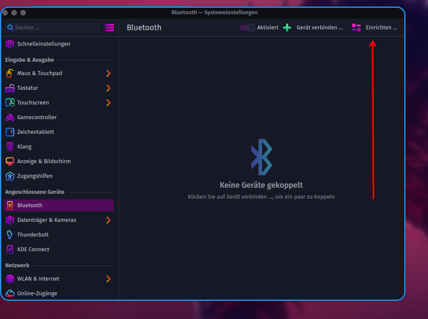Click the large Bluetooth logo placeholder
Image resolution: width=428 pixels, height=319 pixels.
[262, 157]
